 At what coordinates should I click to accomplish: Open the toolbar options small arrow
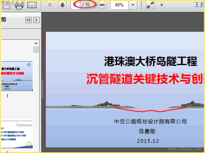click(162, 5)
